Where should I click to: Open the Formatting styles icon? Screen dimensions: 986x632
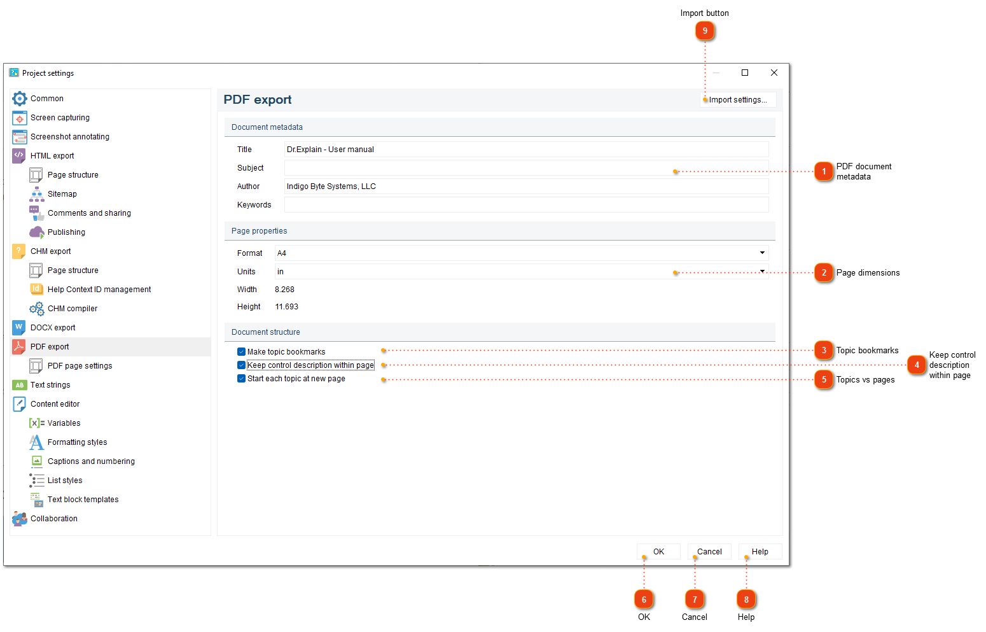point(36,442)
